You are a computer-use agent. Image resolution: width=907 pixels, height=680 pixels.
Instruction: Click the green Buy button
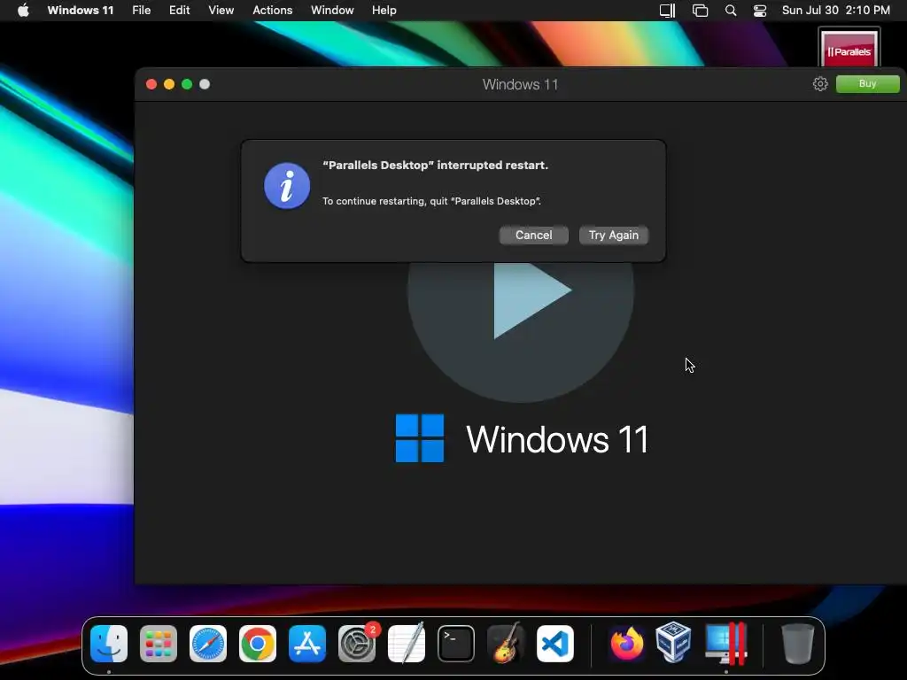[867, 84]
